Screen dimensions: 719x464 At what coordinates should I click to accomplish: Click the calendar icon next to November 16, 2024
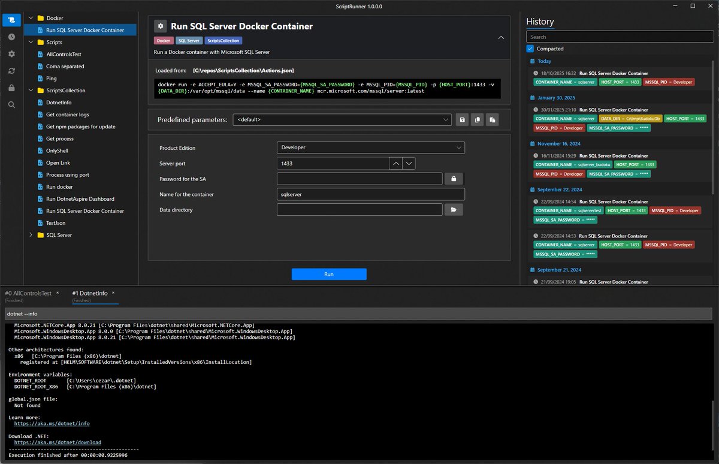(x=533, y=144)
